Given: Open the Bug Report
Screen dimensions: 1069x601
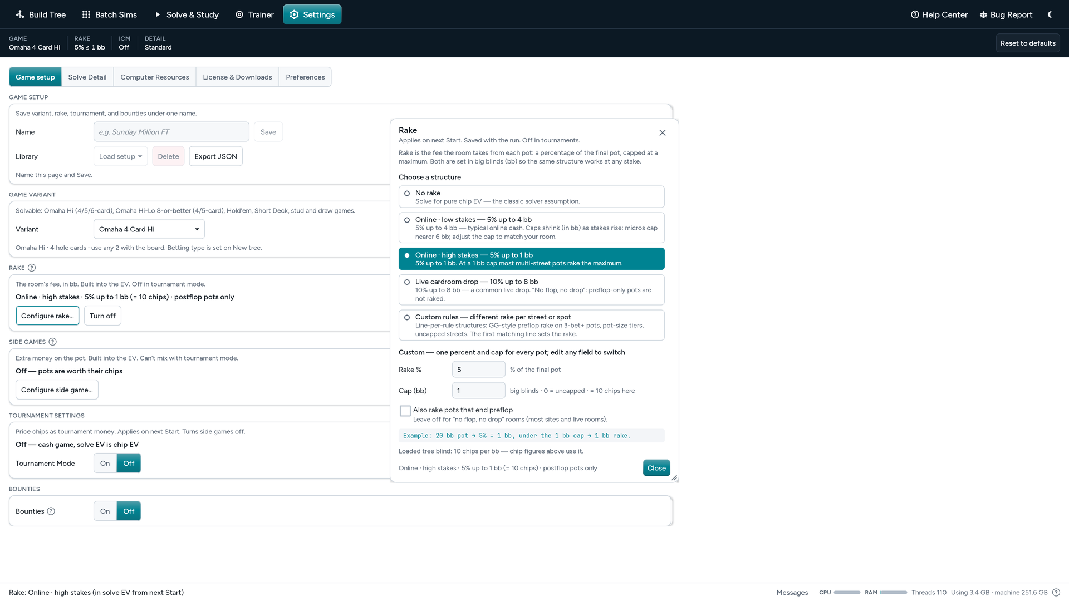Looking at the screenshot, I should (1006, 14).
